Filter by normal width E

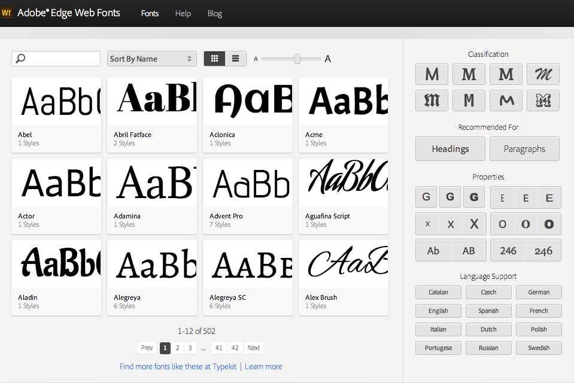[x=526, y=197]
